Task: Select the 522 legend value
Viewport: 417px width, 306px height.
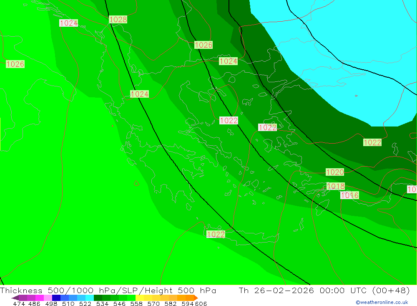Action: click(x=85, y=304)
